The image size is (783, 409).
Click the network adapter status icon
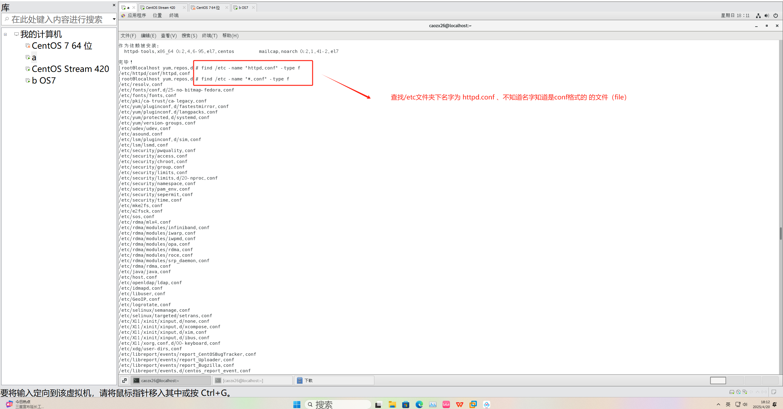pos(745,392)
